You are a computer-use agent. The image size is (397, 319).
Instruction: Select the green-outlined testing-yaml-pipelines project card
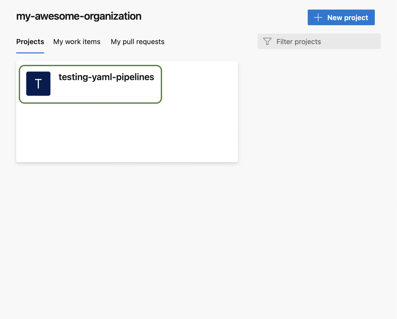tap(90, 84)
